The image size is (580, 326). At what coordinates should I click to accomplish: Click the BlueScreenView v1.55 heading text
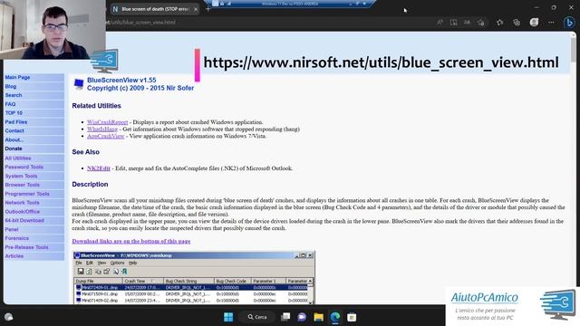(x=121, y=81)
